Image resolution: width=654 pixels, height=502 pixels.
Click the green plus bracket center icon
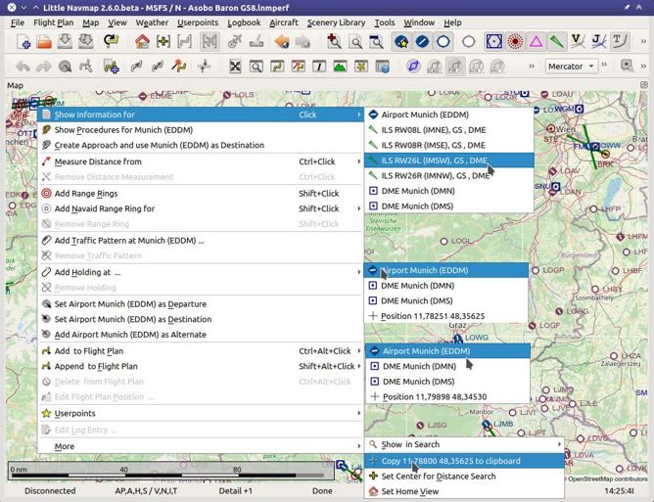[x=163, y=42]
